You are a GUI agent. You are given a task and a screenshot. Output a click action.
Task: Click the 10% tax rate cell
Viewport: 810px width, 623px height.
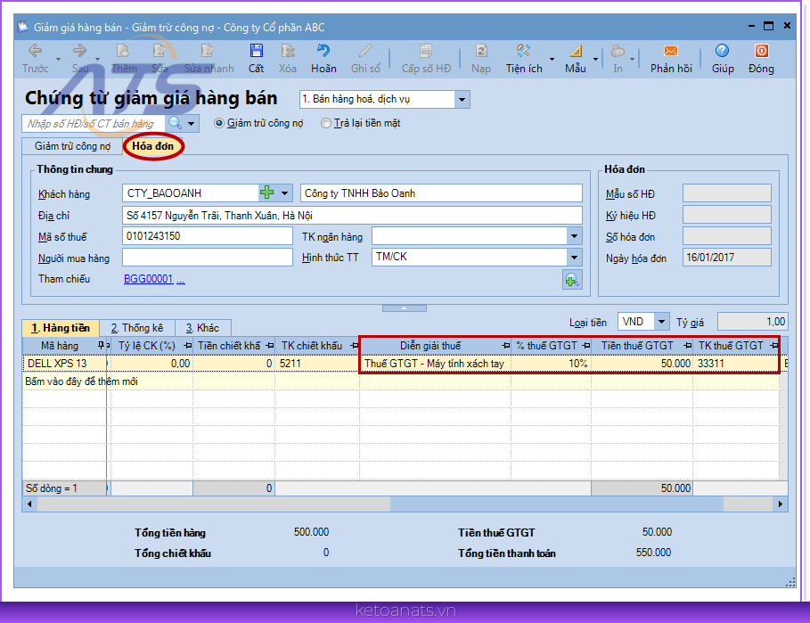click(x=552, y=363)
